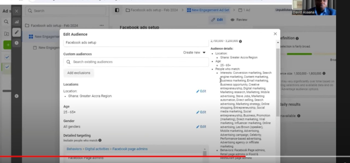Select Facebook ads setup - Feb 2024 campaign in tree
Viewport: 350px width, 163px height.
coord(51,25)
